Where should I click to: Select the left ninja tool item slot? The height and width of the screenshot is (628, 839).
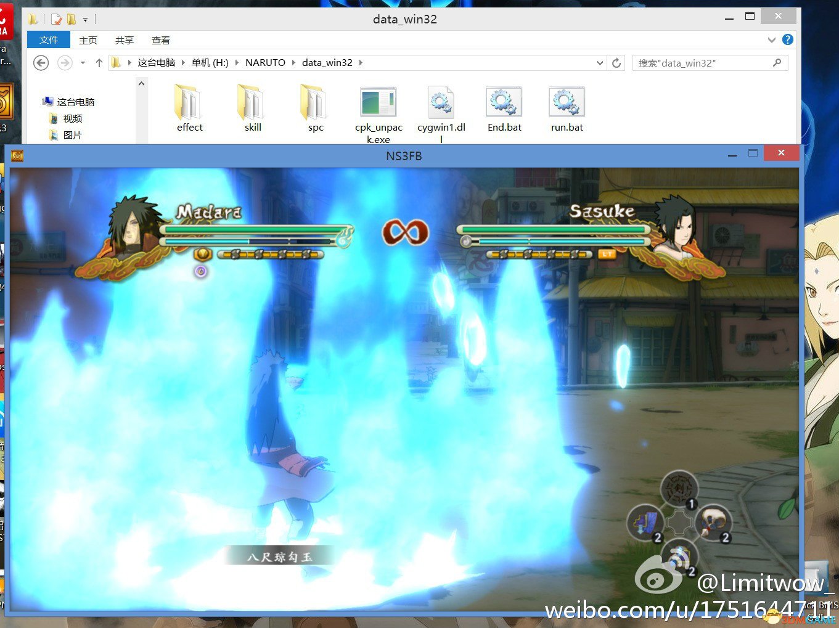[645, 523]
